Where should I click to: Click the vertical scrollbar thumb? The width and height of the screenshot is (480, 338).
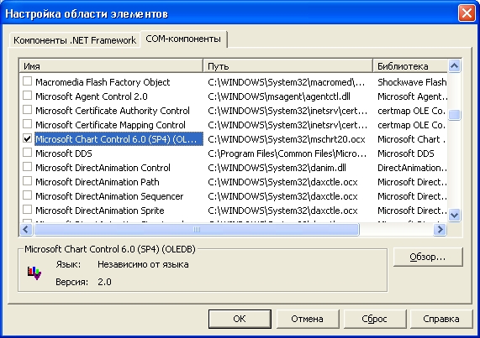click(454, 115)
